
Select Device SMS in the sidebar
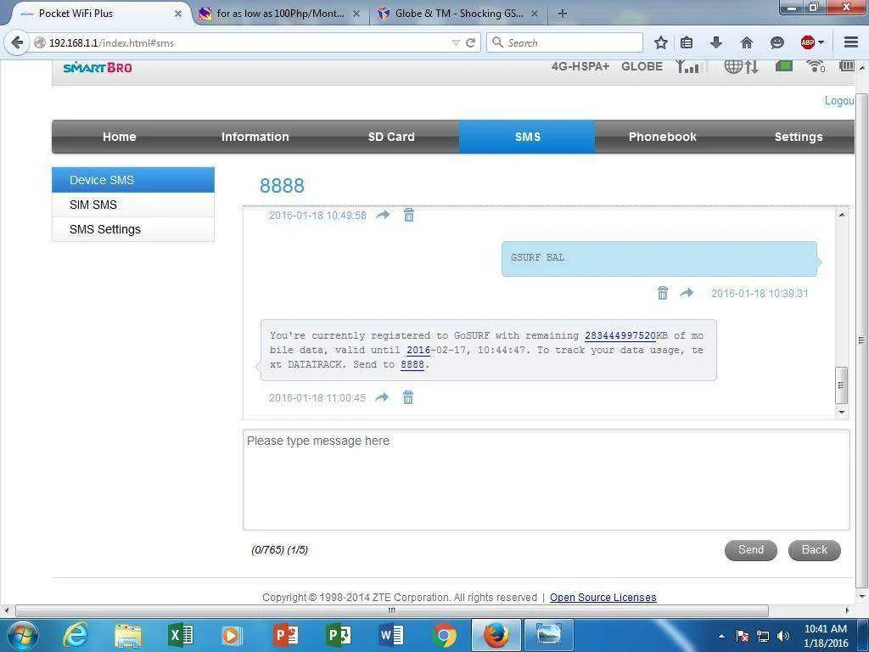(133, 180)
